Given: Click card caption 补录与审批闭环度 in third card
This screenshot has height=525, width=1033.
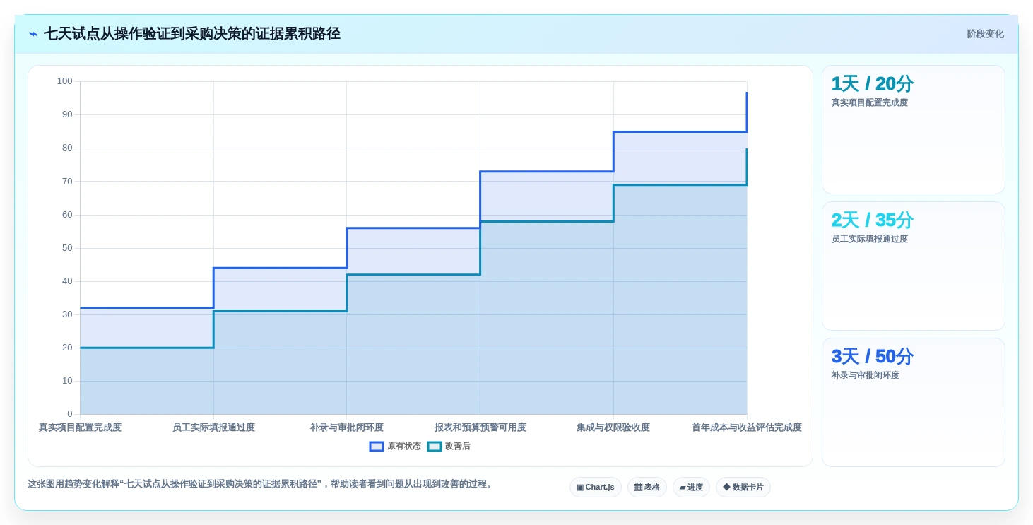Looking at the screenshot, I should click(866, 375).
